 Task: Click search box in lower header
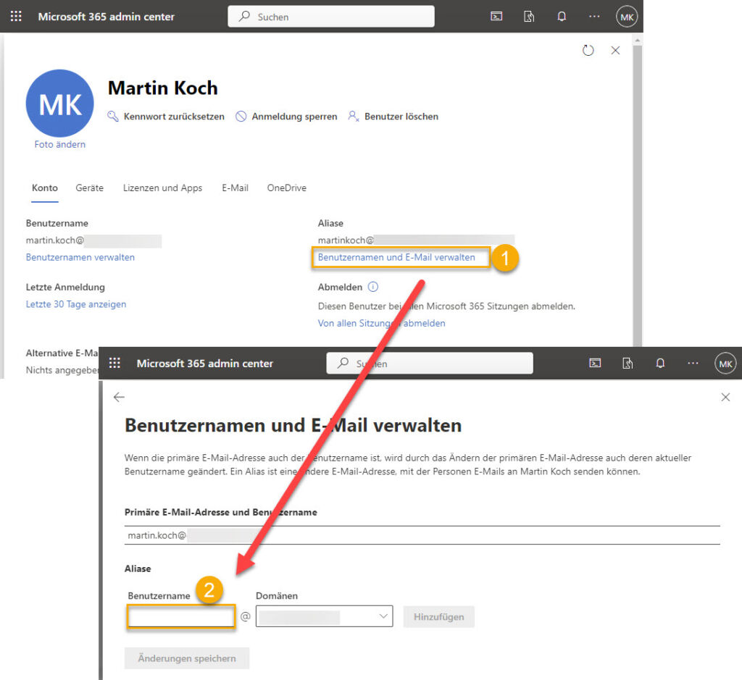click(x=430, y=363)
